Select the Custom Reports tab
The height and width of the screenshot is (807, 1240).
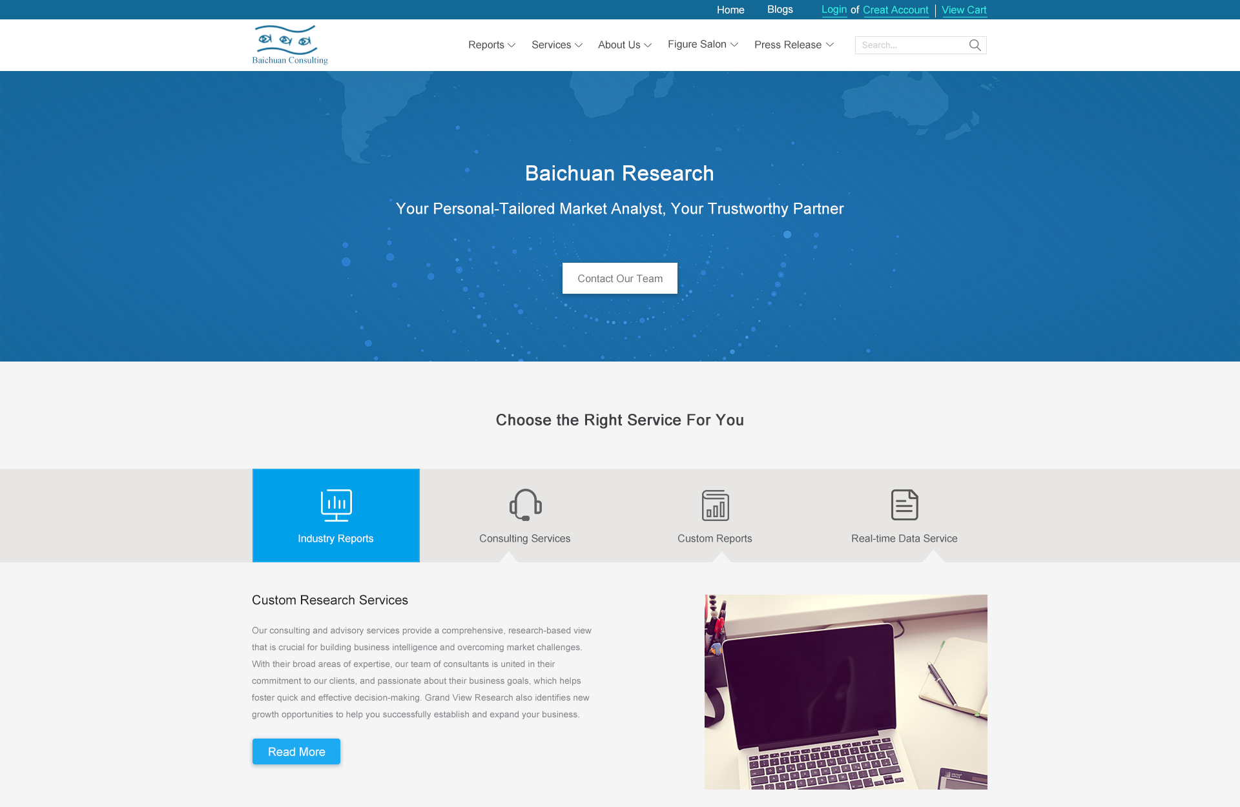tap(714, 515)
